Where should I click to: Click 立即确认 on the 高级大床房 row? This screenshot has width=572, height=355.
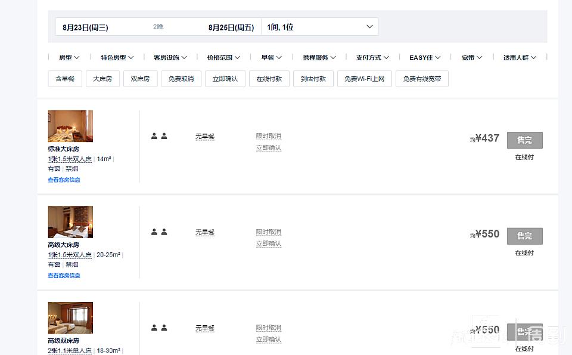click(x=268, y=243)
